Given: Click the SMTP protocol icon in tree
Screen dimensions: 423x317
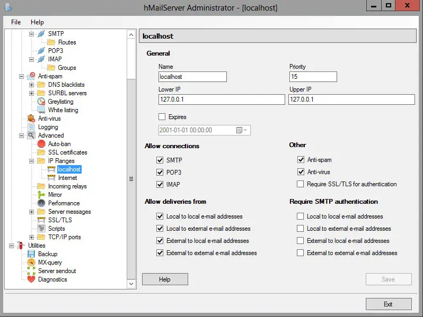Looking at the screenshot, I should (41, 34).
